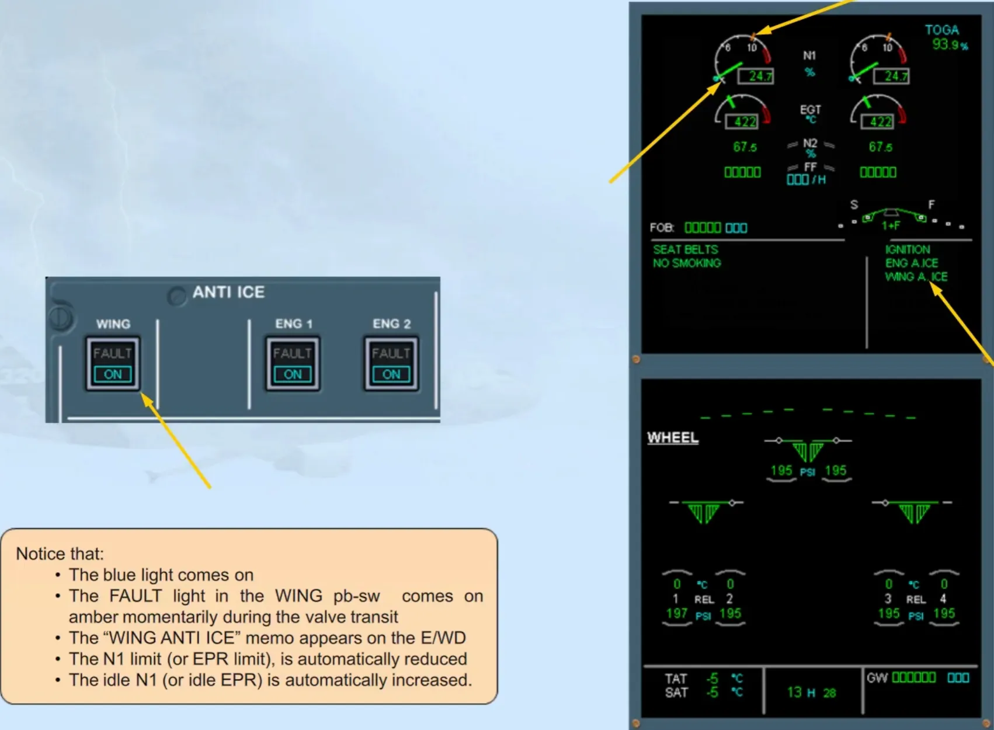Toggle the ENG 1 anti ice pushbutton
Image resolution: width=994 pixels, height=730 pixels.
tap(293, 363)
